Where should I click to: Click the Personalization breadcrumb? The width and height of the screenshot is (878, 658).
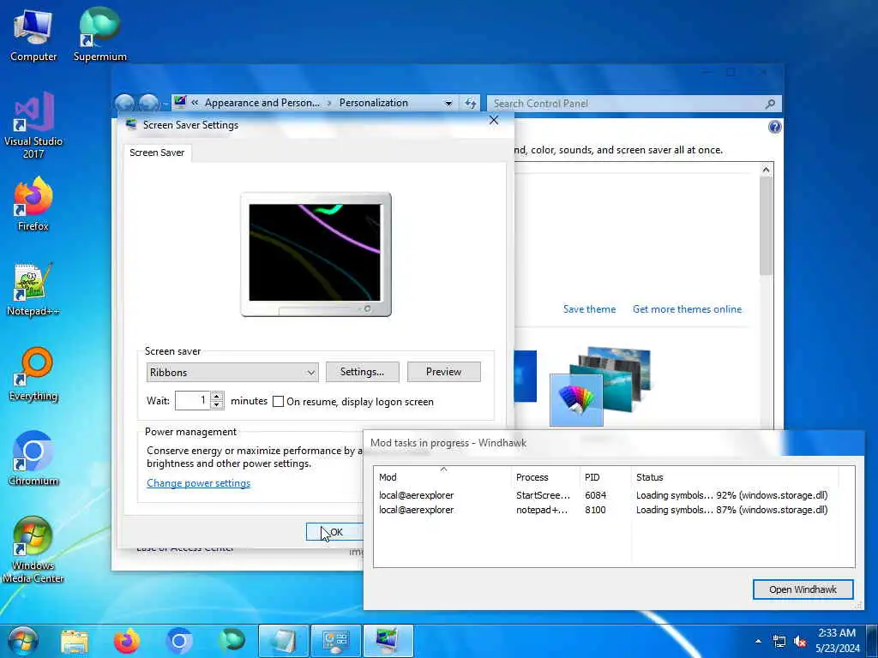pyautogui.click(x=374, y=103)
